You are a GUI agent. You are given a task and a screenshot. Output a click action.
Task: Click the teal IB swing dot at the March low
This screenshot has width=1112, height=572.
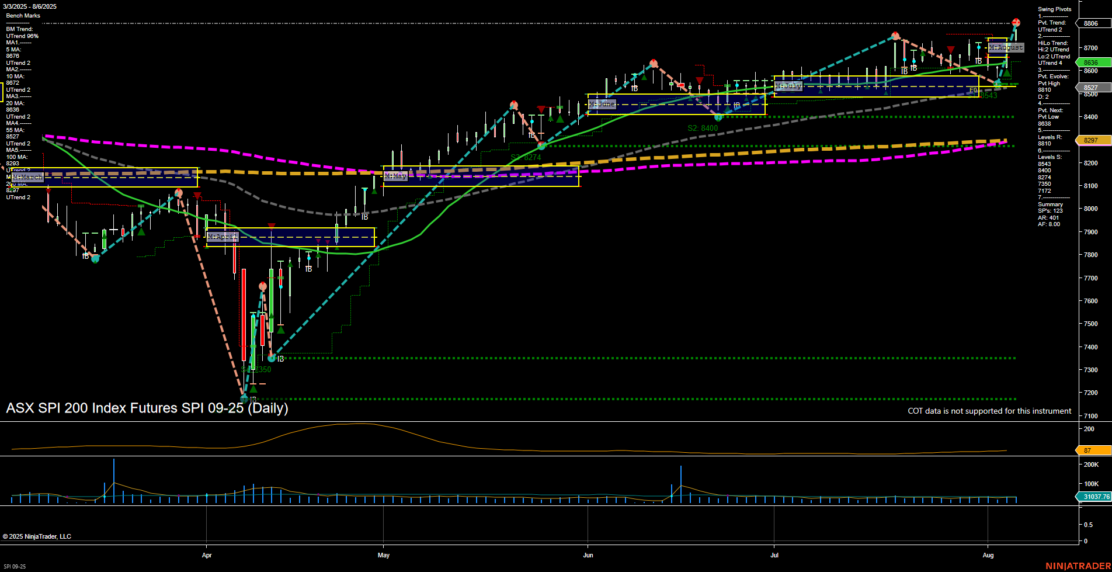[95, 259]
